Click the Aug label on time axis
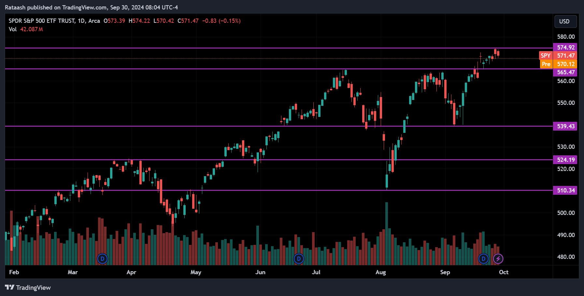 tap(381, 272)
